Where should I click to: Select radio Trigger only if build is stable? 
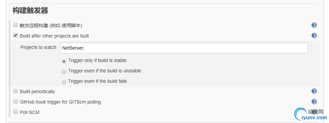[64, 61]
